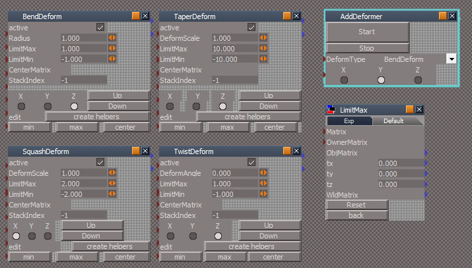Select Z axis radio in AddDeformer
Viewport: 472px width, 268px height.
point(418,80)
